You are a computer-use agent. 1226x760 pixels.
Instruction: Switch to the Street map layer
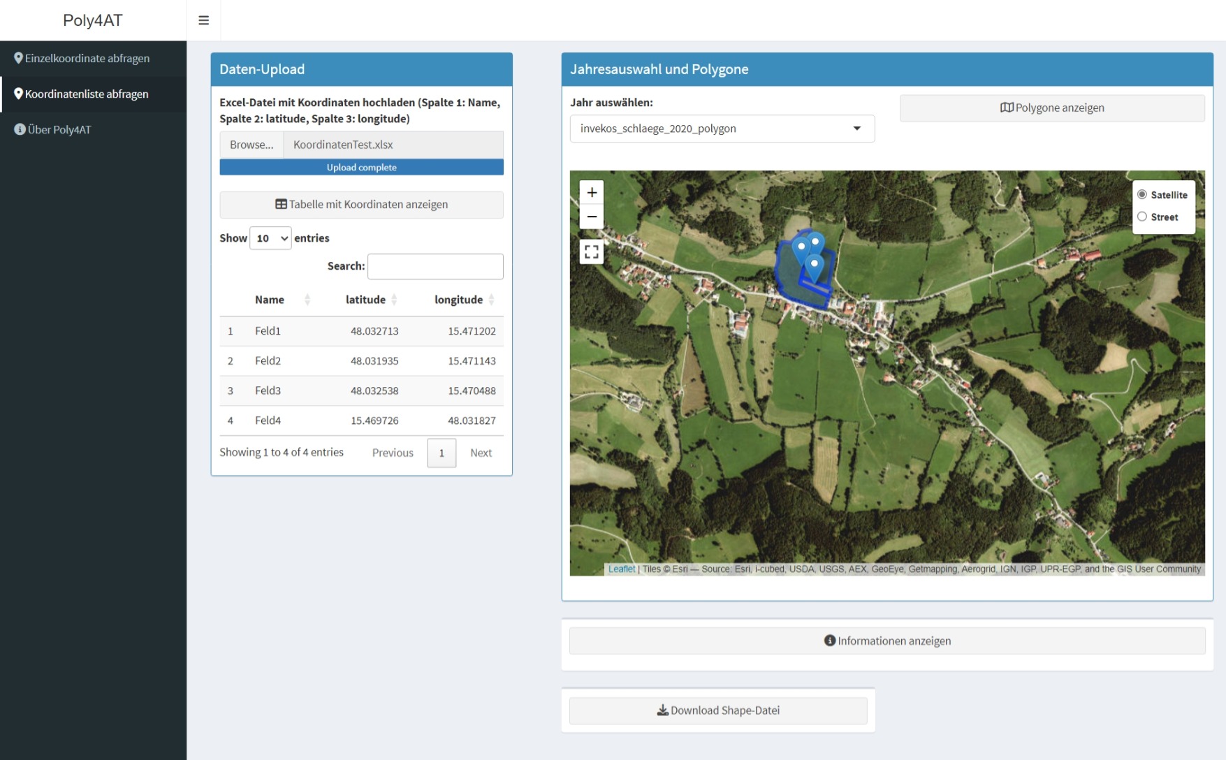click(x=1142, y=217)
